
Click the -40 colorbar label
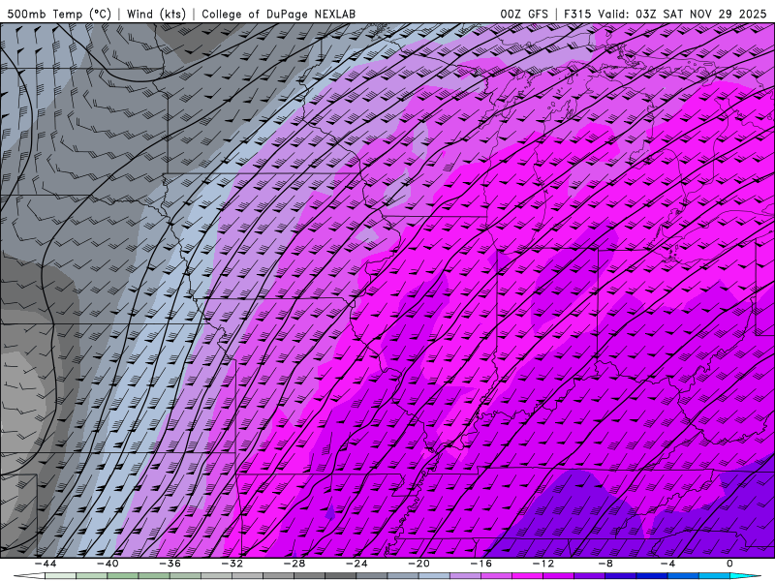point(108,564)
